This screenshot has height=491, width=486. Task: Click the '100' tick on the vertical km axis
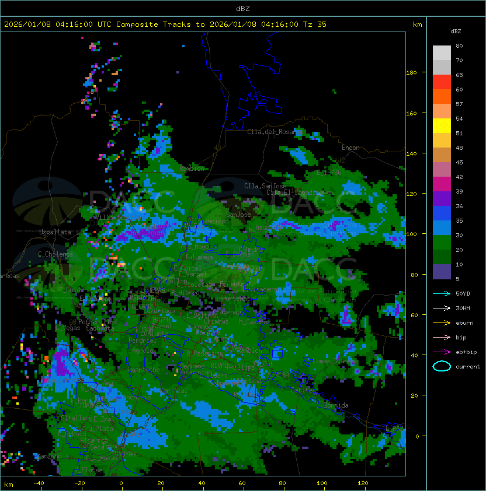(411, 234)
